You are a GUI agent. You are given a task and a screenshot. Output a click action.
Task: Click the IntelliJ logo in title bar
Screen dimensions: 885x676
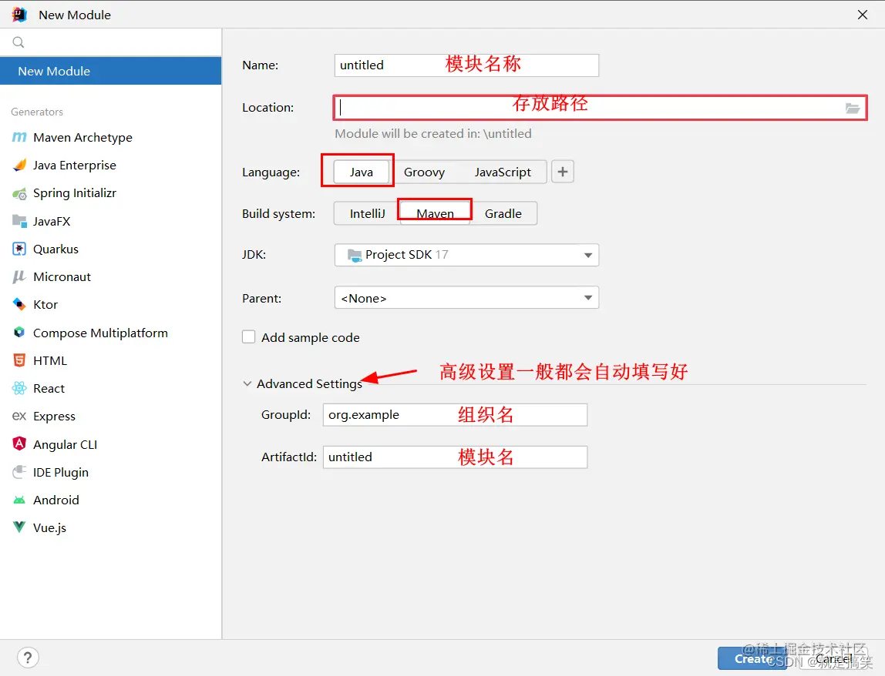coord(19,15)
